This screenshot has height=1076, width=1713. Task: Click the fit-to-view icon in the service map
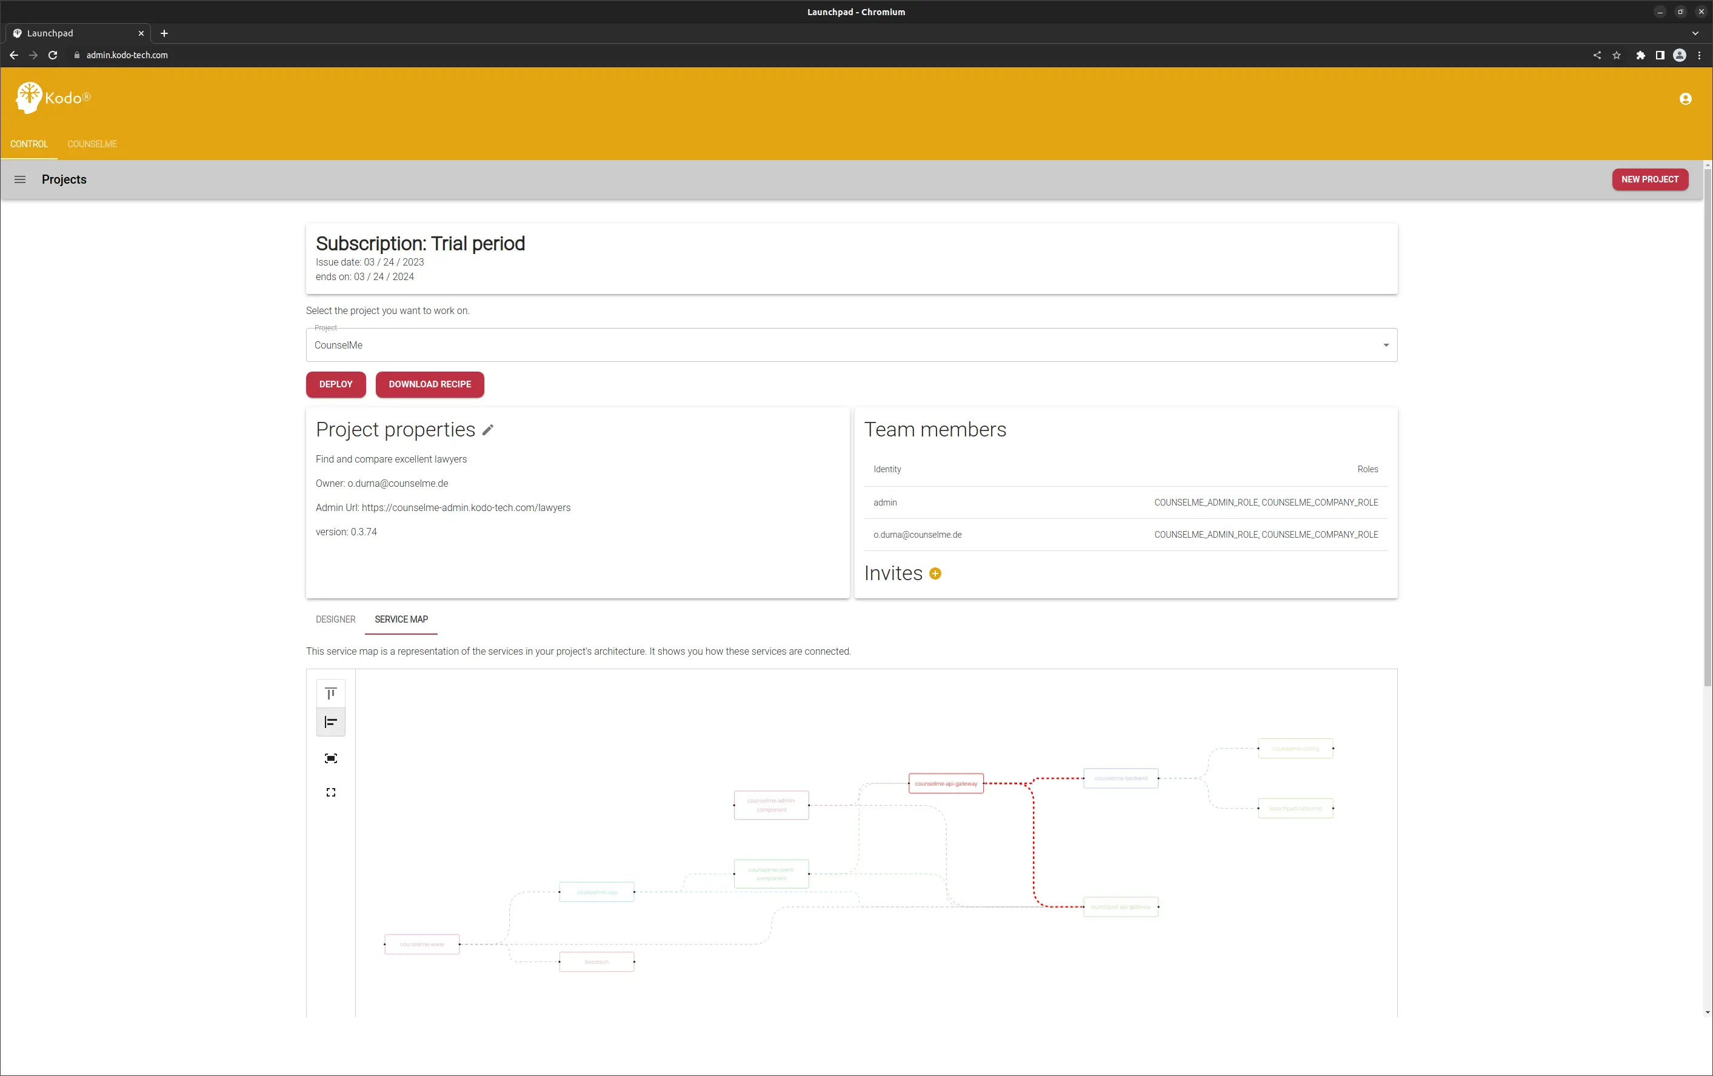(x=331, y=758)
